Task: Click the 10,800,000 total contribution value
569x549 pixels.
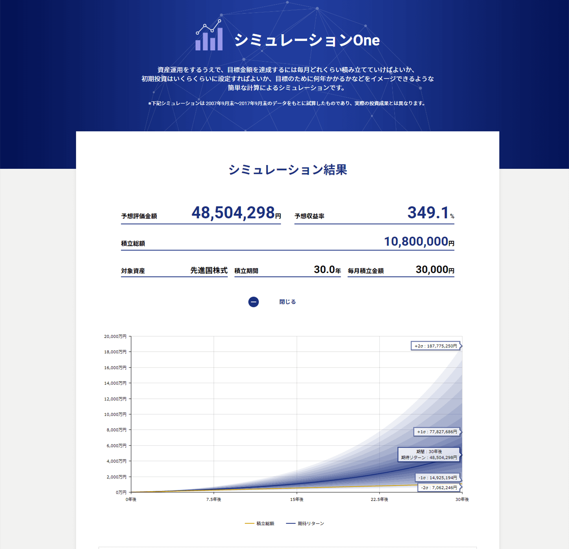Action: 416,241
